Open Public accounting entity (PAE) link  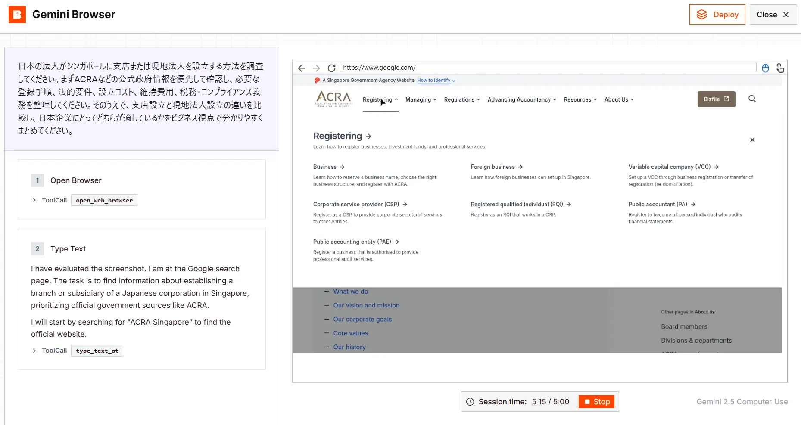[356, 242]
